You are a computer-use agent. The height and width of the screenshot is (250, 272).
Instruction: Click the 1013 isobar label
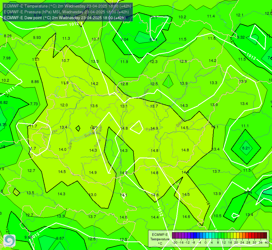point(251,56)
